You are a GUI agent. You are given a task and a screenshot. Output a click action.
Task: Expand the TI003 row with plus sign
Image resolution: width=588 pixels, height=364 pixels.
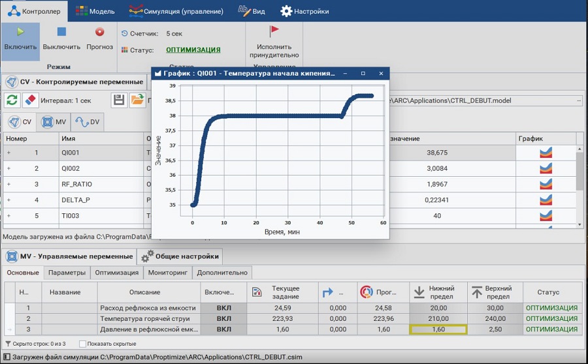(8, 216)
